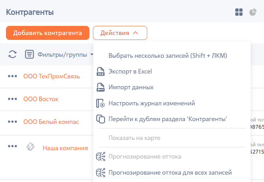
Task: Choose Импорт данных from the menu
Action: tap(131, 87)
